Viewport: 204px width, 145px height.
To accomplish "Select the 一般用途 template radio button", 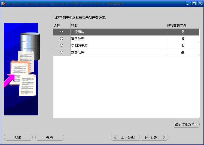I will pos(62,32).
